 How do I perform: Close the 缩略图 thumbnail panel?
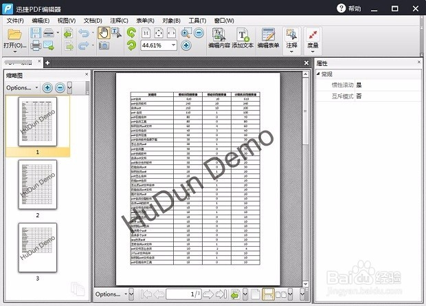pos(87,74)
